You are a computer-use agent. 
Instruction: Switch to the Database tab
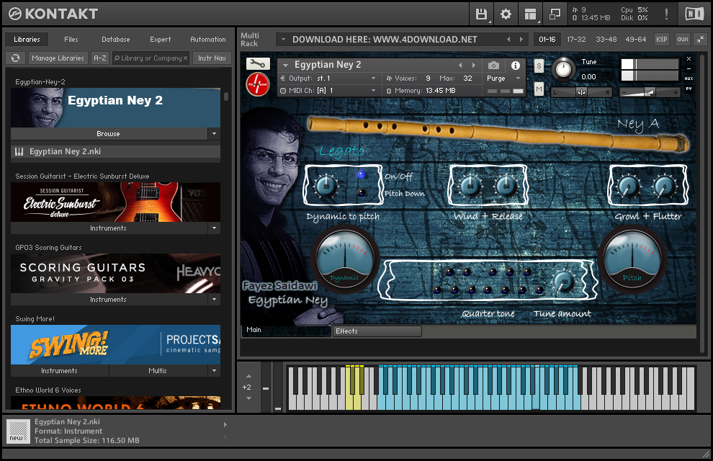click(x=116, y=40)
